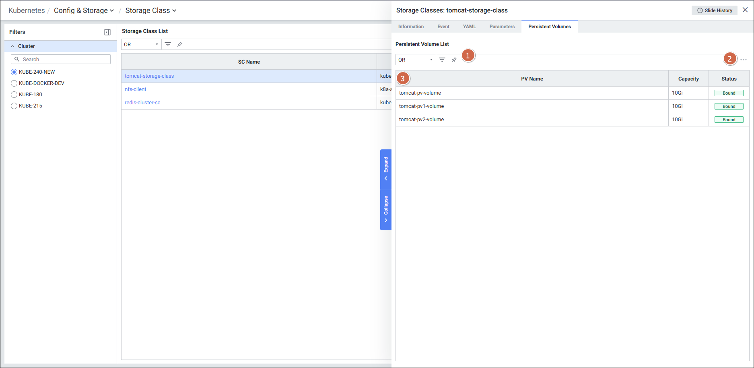Switch to the Parameters tab
The image size is (754, 368).
[x=502, y=27]
